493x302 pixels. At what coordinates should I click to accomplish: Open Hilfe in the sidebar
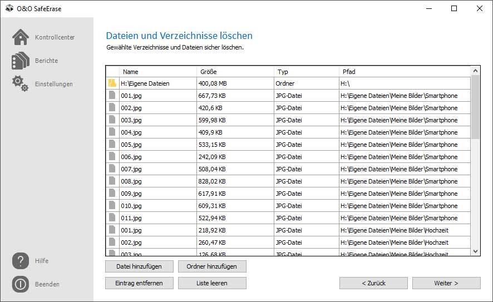pyautogui.click(x=42, y=261)
